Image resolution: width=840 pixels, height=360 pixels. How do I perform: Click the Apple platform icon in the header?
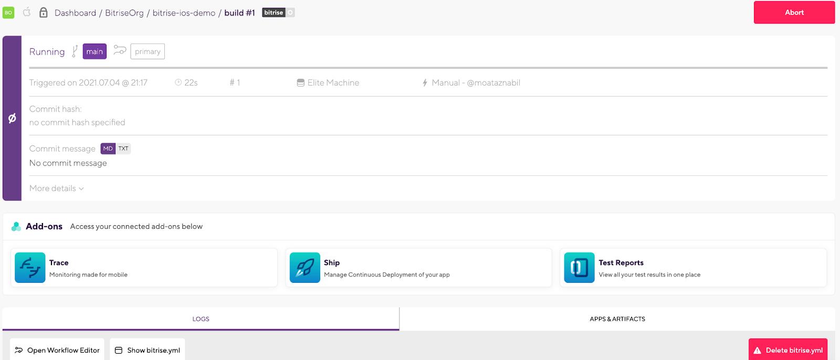point(27,12)
